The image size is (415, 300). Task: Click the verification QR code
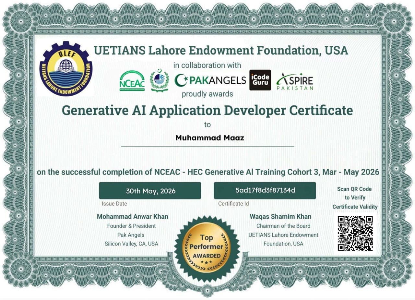click(x=355, y=233)
